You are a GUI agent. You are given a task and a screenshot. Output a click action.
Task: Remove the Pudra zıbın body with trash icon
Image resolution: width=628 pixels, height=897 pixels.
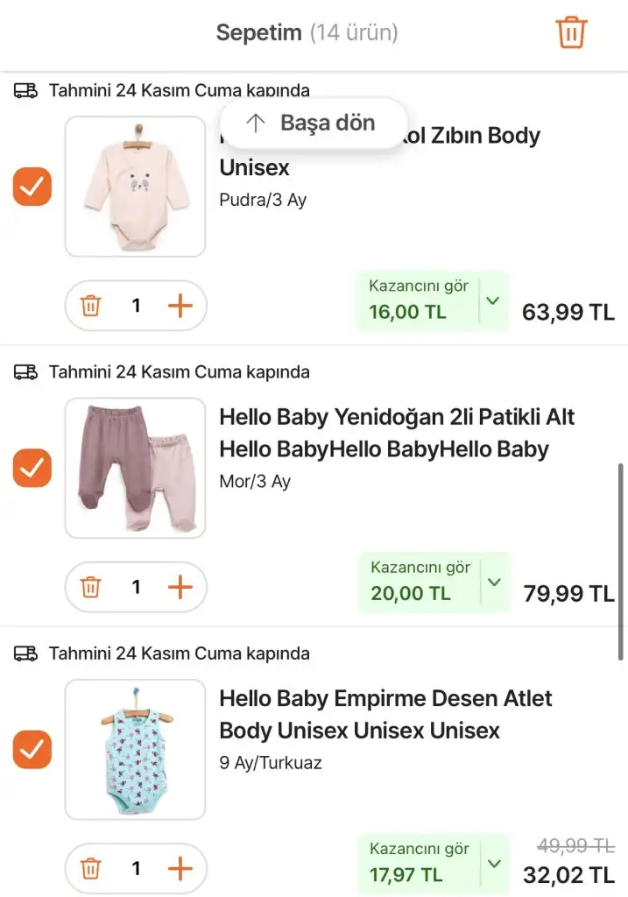(91, 306)
